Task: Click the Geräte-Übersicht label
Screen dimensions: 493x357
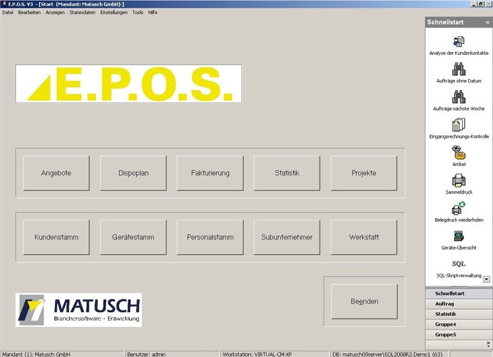Action: (x=459, y=248)
